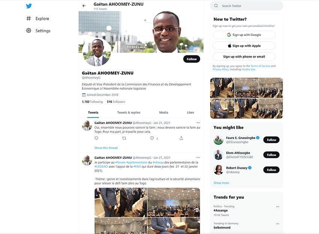The image size is (319, 234).
Task: Reply to the first tweet about la faim
Action: point(96,138)
